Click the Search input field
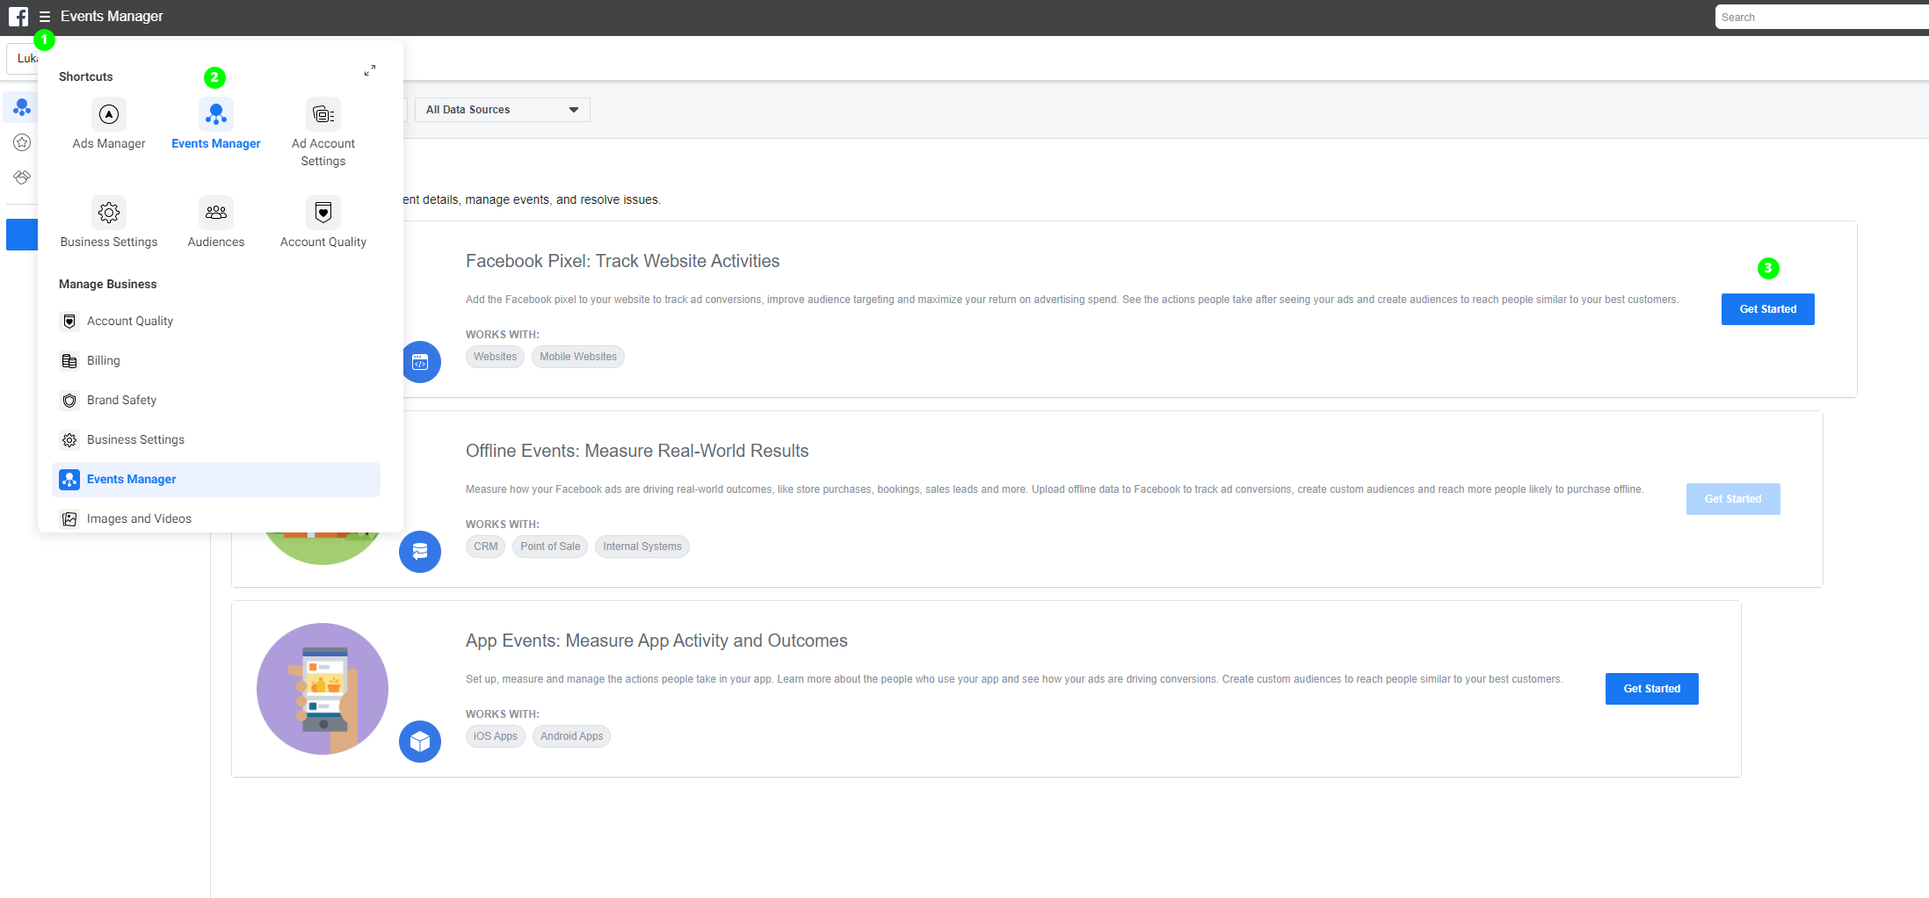The width and height of the screenshot is (1929, 898). [1819, 18]
